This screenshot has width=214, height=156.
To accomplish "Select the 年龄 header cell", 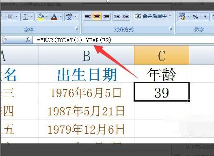I will 162,74.
